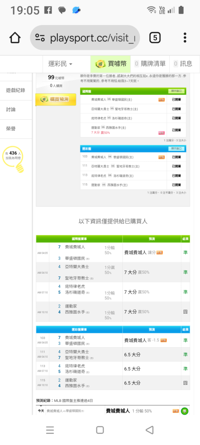Toggle 顯示盤口 in the green 國際盤 header
The image size is (200, 445).
[176, 91]
